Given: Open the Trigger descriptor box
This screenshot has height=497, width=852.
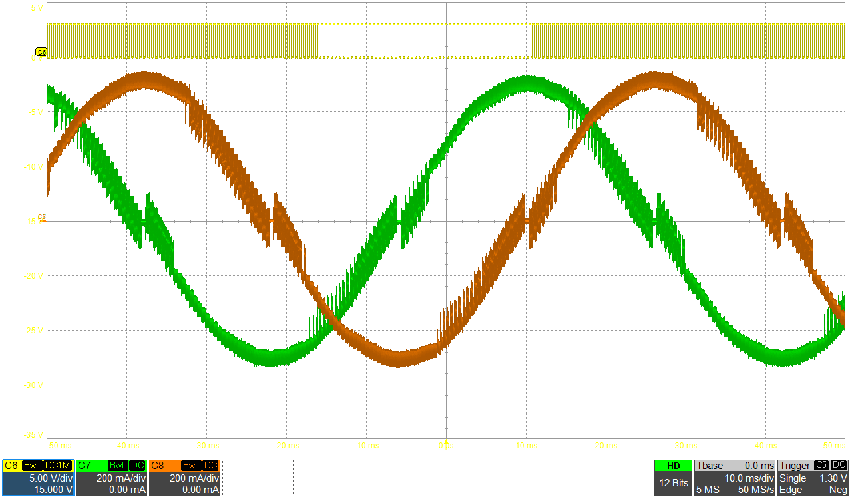Looking at the screenshot, I should 813,477.
